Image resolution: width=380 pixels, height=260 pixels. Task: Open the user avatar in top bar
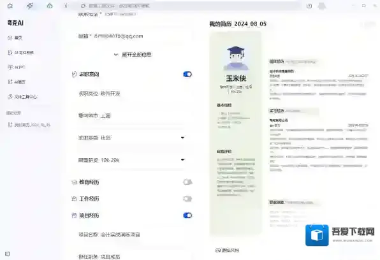coord(322,6)
